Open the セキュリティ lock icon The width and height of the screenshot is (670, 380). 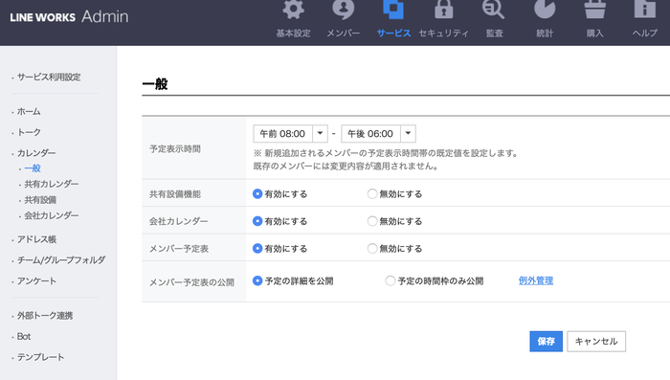tap(443, 10)
